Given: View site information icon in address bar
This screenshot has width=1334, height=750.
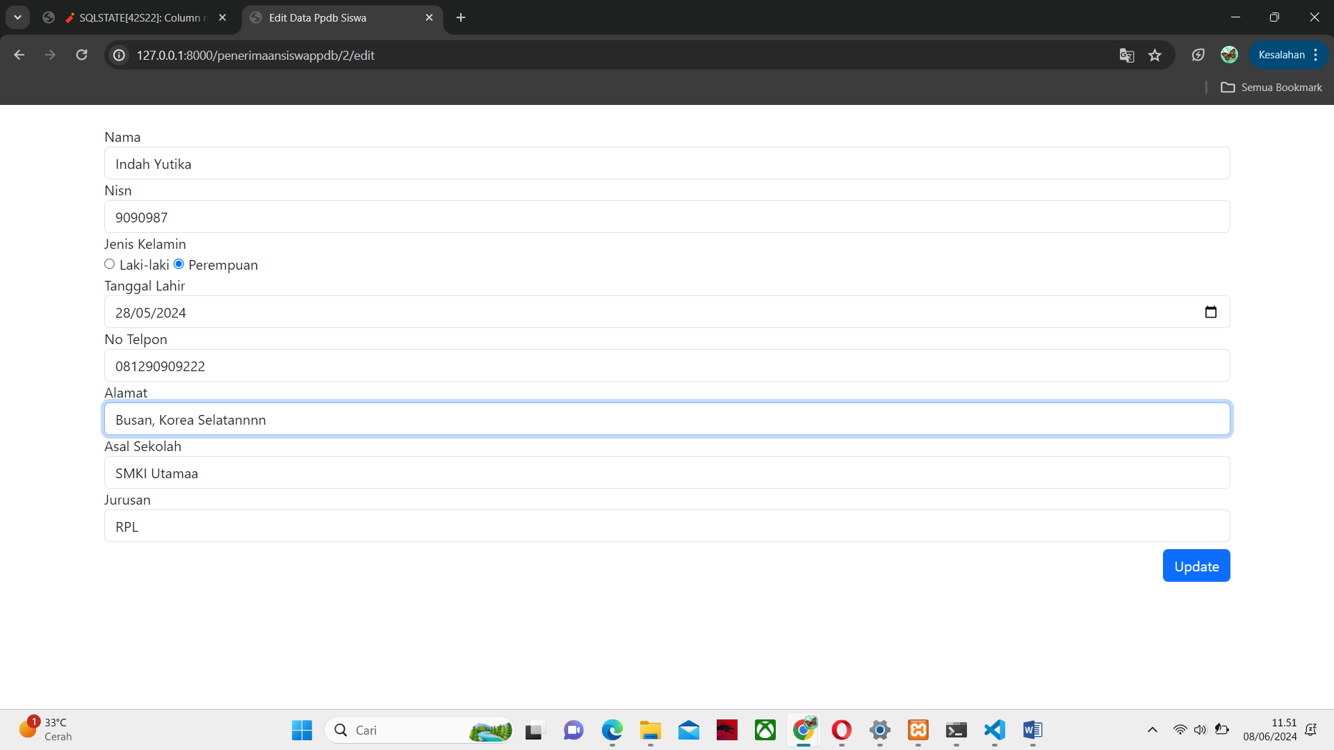Looking at the screenshot, I should click(120, 56).
